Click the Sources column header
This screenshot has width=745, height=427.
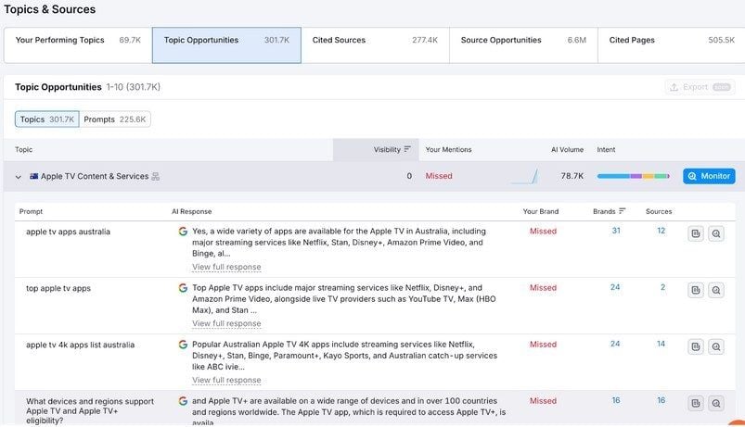(659, 211)
